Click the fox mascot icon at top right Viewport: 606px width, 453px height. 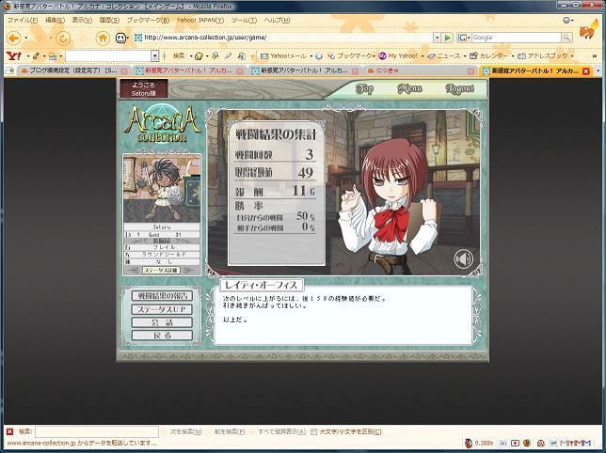click(x=588, y=30)
